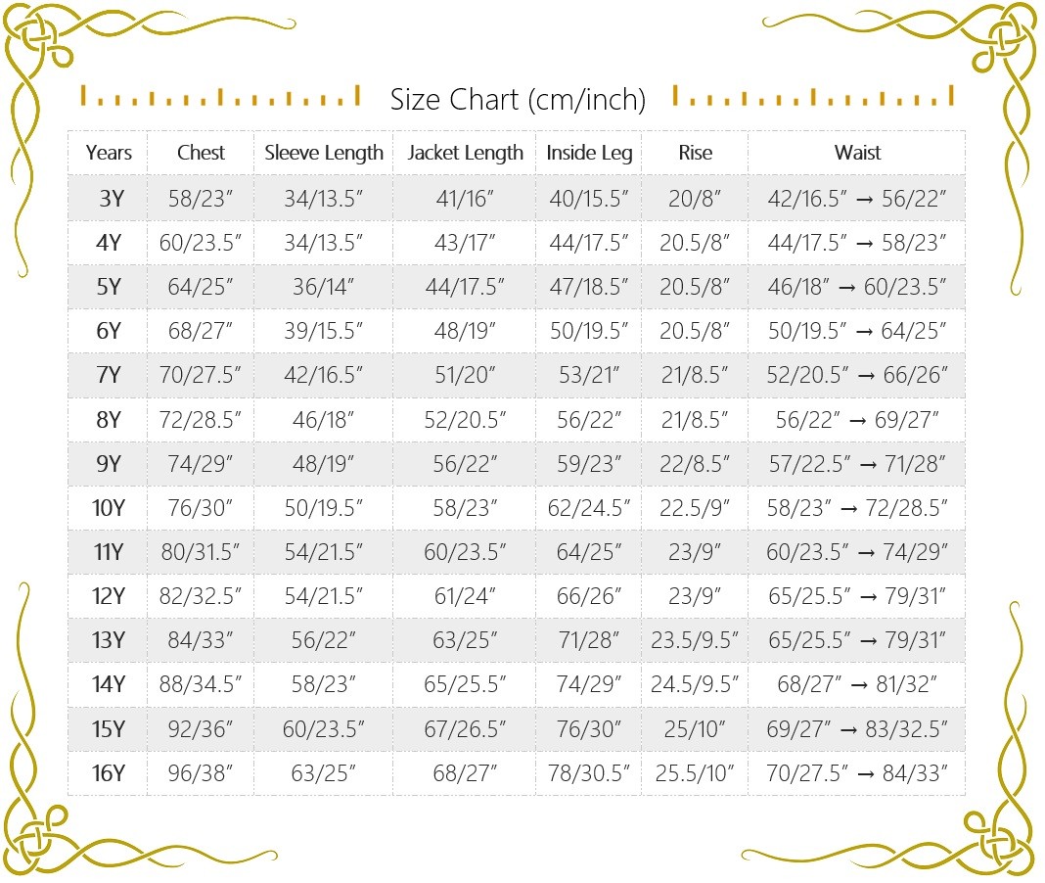Click the Jacket Length column header
Image resolution: width=1045 pixels, height=883 pixels.
tap(465, 153)
